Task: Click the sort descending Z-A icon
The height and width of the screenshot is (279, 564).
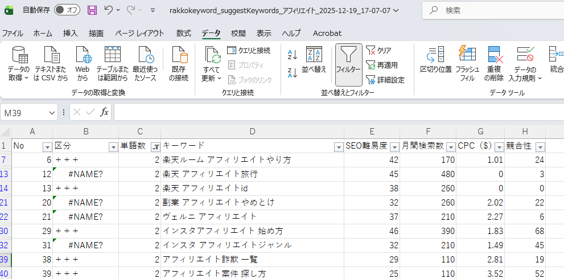Action: (293, 73)
